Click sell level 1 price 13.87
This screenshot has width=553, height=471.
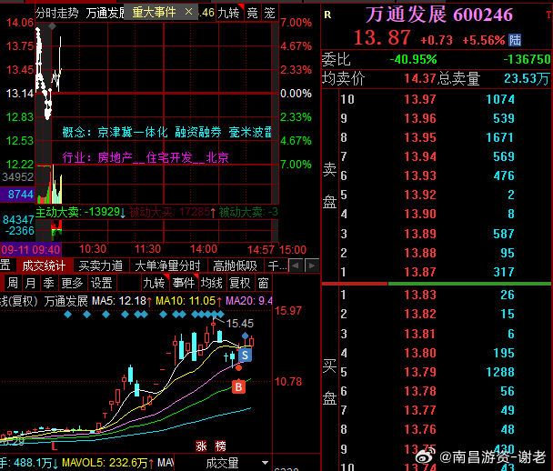[x=420, y=272]
